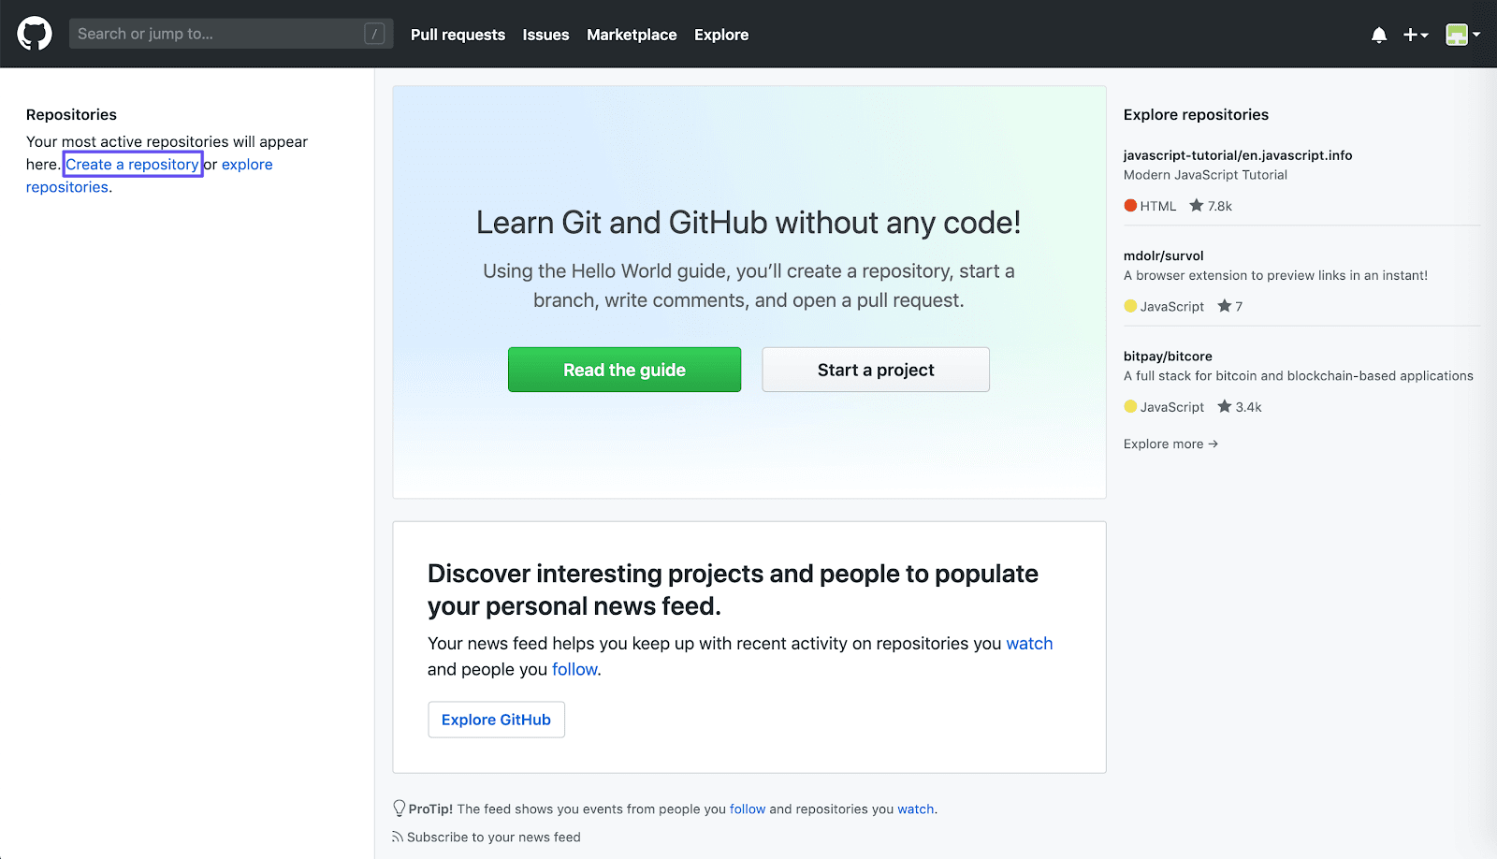The height and width of the screenshot is (859, 1497).
Task: Open the Pull requests navigation item
Action: [458, 35]
